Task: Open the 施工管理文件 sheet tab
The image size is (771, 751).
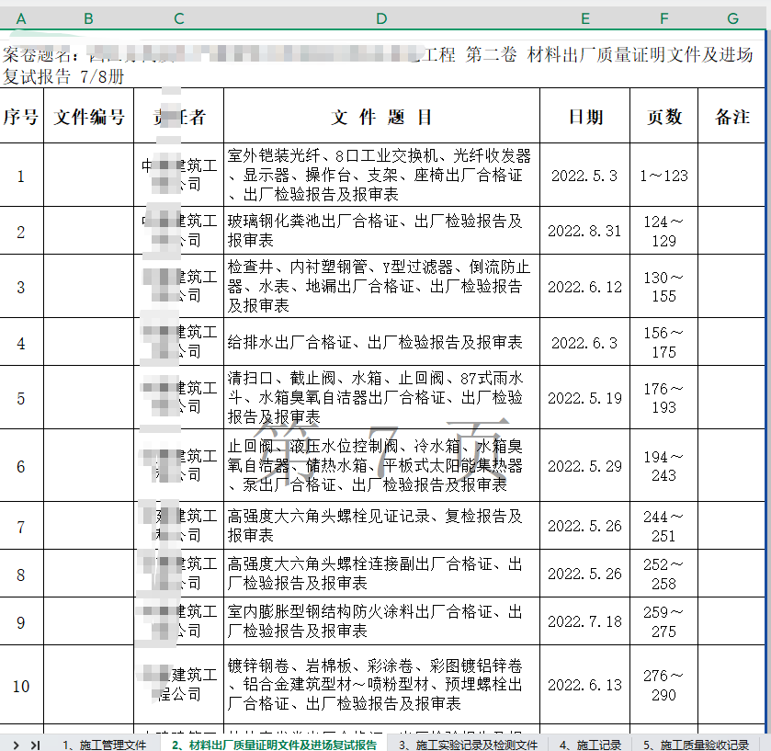Action: (104, 744)
